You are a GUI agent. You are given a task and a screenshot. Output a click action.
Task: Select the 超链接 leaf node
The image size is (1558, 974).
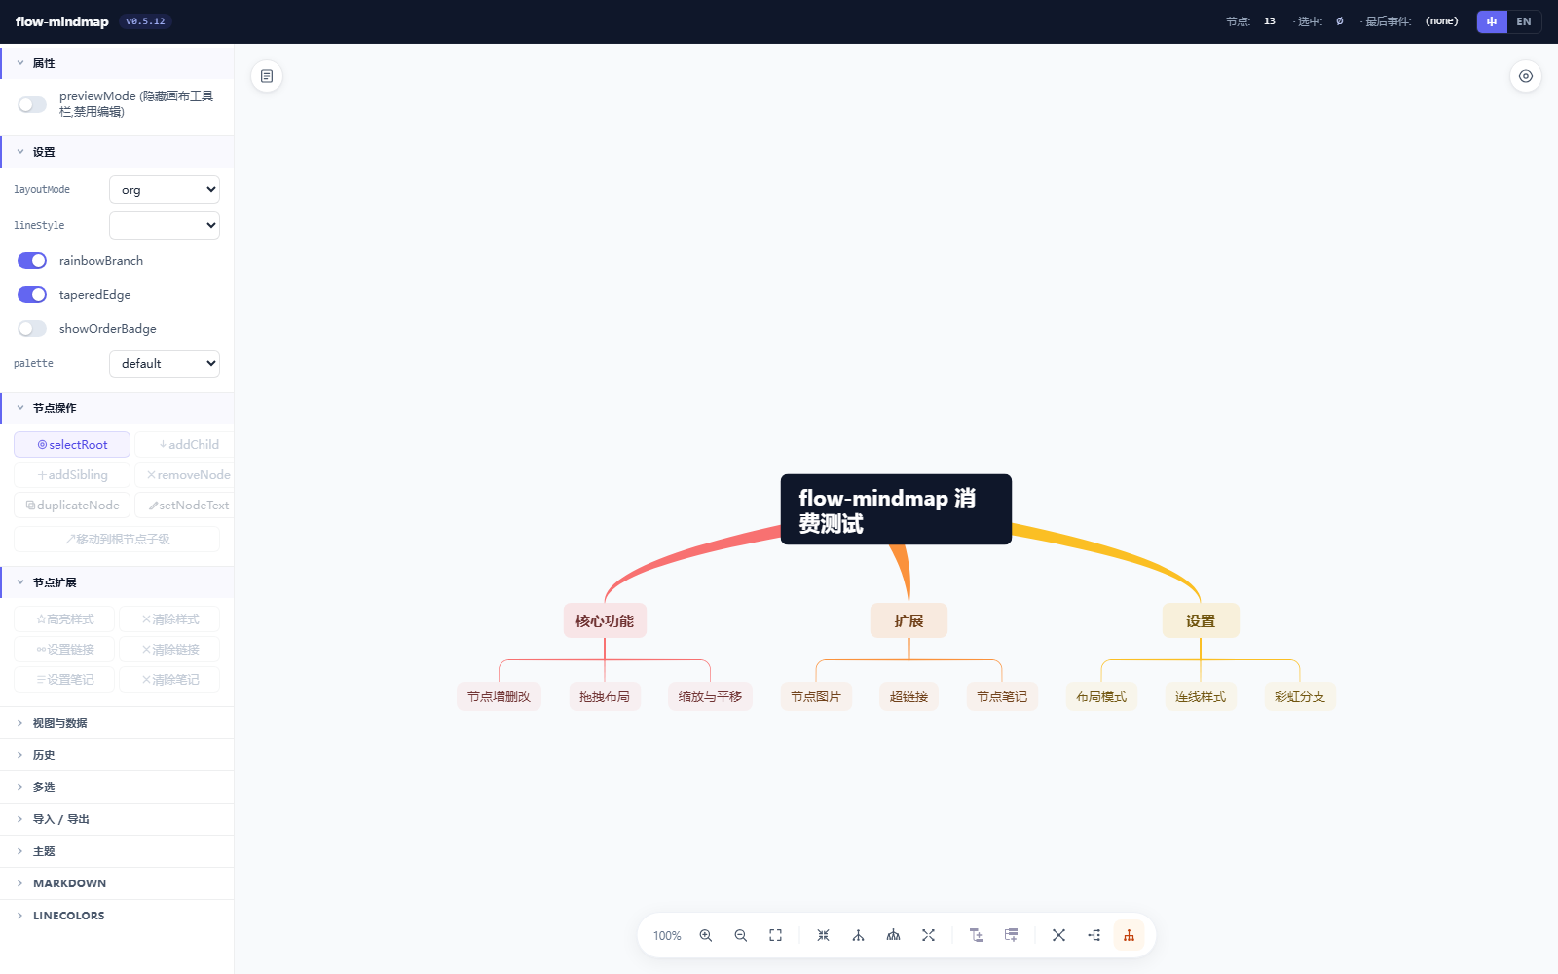[x=909, y=696]
